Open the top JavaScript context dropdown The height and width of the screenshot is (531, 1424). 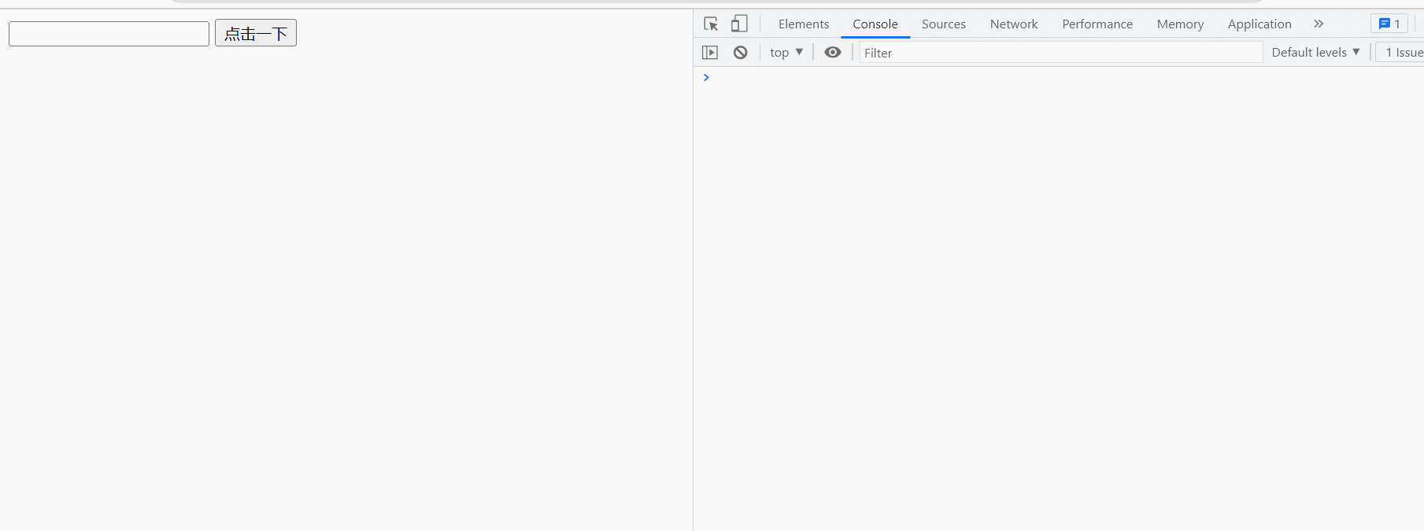786,53
